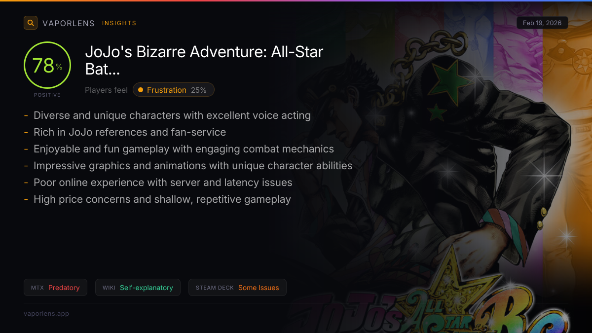Visit the vaporlens.app footer link
Image resolution: width=592 pixels, height=333 pixels.
(46, 313)
